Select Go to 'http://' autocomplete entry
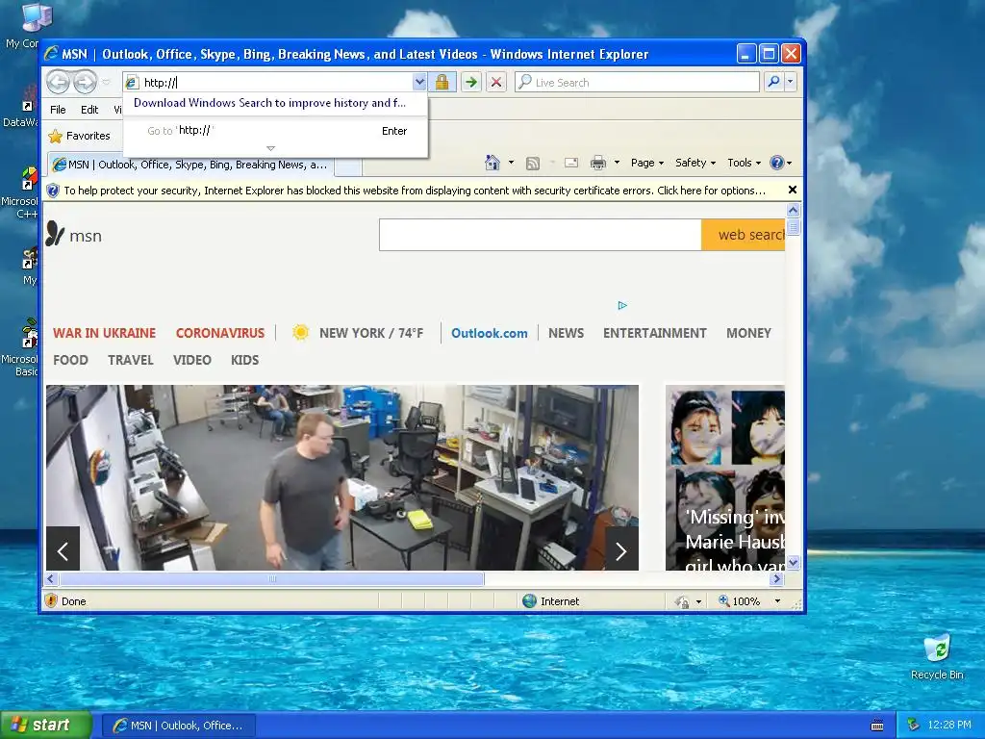Image resolution: width=985 pixels, height=739 pixels. click(x=276, y=131)
